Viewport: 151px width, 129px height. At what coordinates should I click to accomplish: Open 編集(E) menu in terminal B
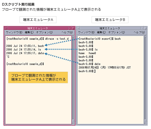tap(101, 32)
